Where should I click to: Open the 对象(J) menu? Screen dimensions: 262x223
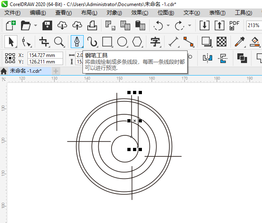pyautogui.click(x=114, y=13)
